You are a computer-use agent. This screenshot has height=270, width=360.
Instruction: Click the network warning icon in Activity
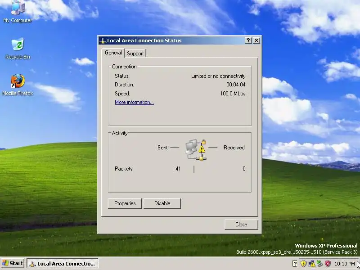click(196, 150)
